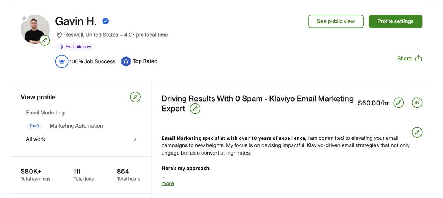This screenshot has height=198, width=443.
Task: Click Gavin's profile photo
Action: [35, 29]
